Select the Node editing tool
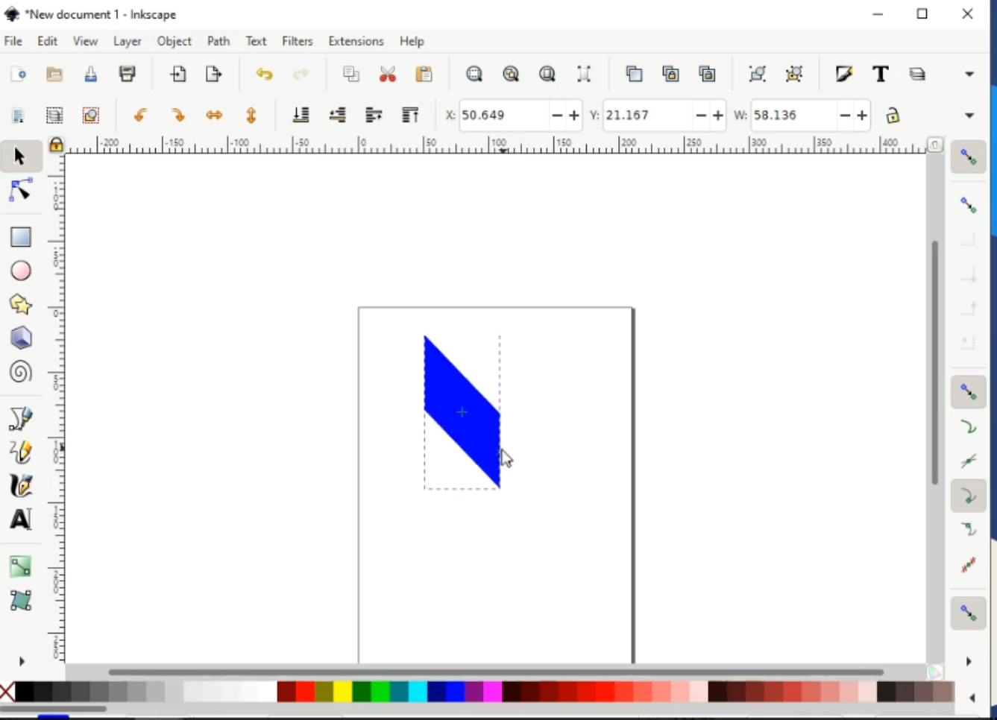The image size is (997, 720). (x=21, y=191)
